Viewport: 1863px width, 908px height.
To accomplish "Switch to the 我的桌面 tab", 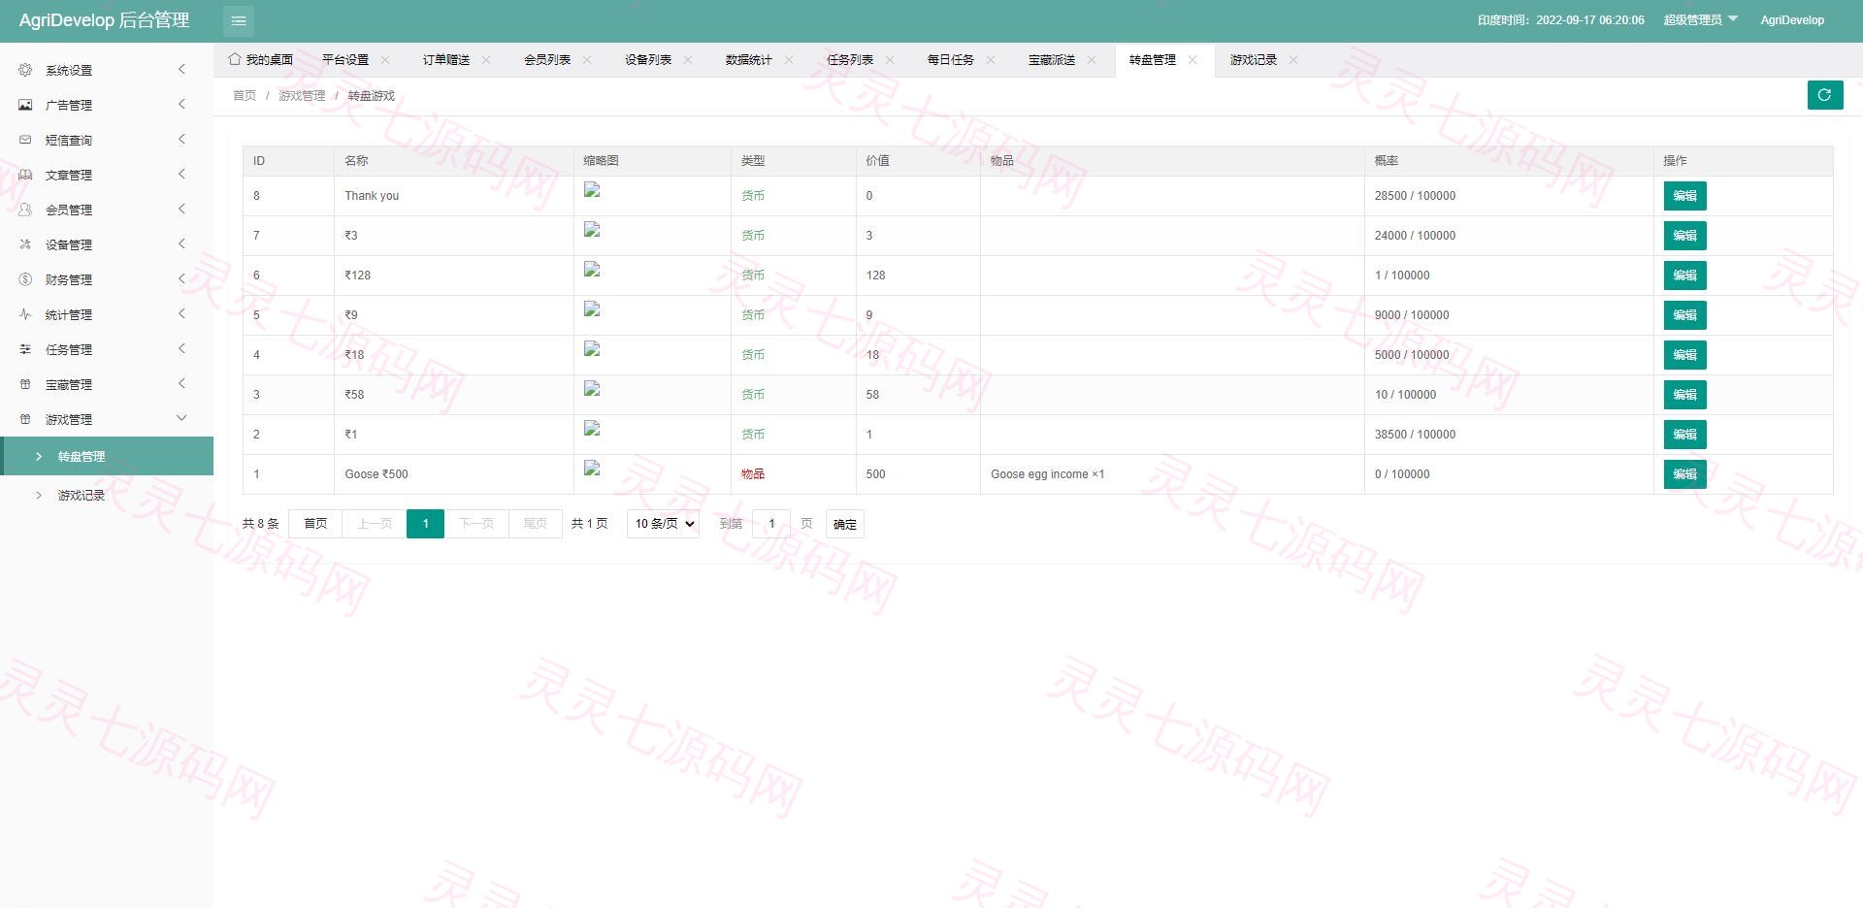I will [261, 60].
